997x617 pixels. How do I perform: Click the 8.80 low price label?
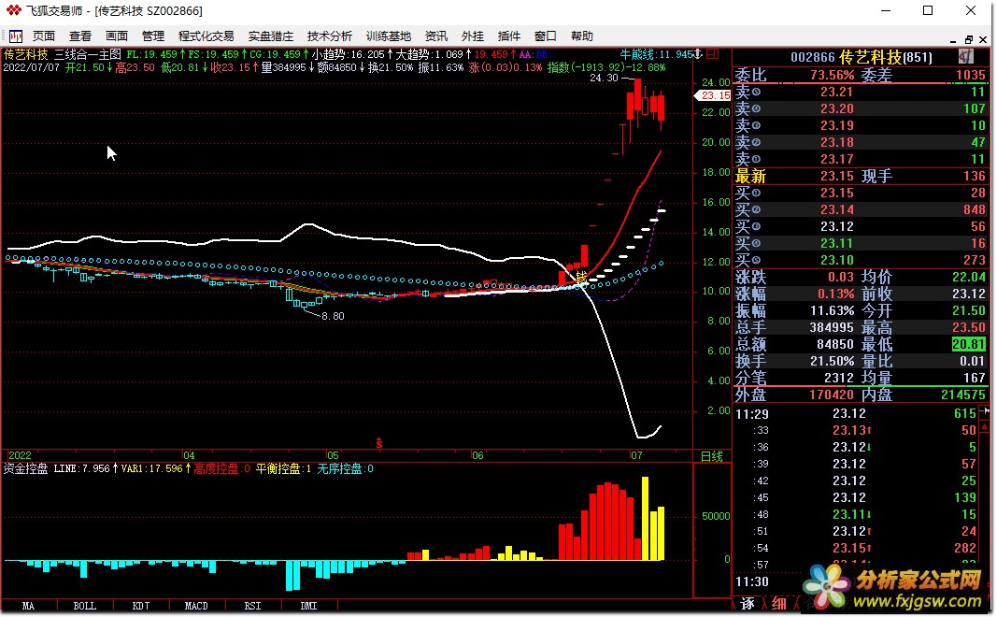[x=334, y=316]
